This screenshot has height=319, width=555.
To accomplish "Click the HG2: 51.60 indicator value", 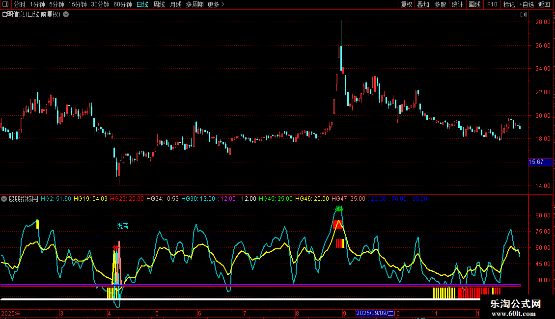I will coord(56,199).
